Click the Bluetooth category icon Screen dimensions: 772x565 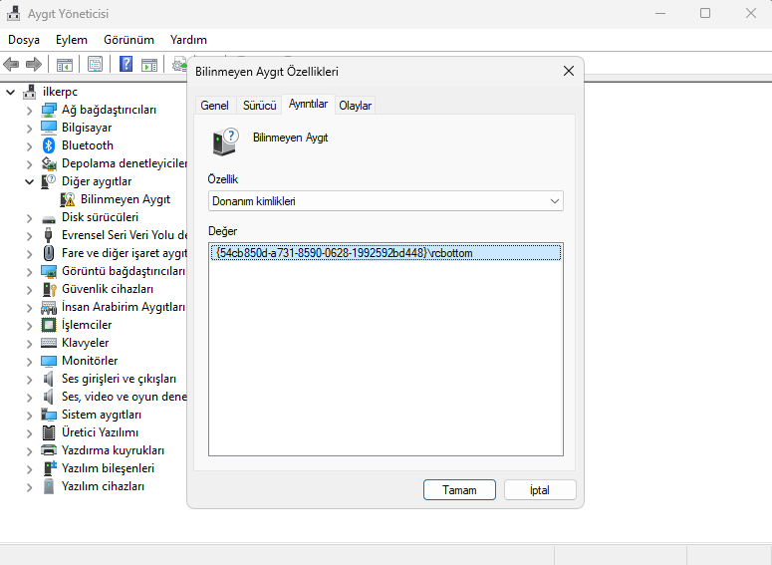[x=48, y=145]
